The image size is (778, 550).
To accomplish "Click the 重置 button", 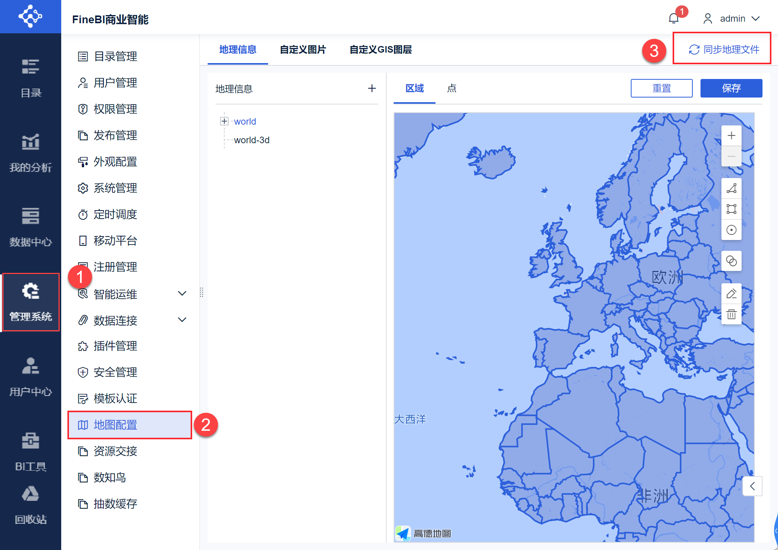I will tap(661, 88).
